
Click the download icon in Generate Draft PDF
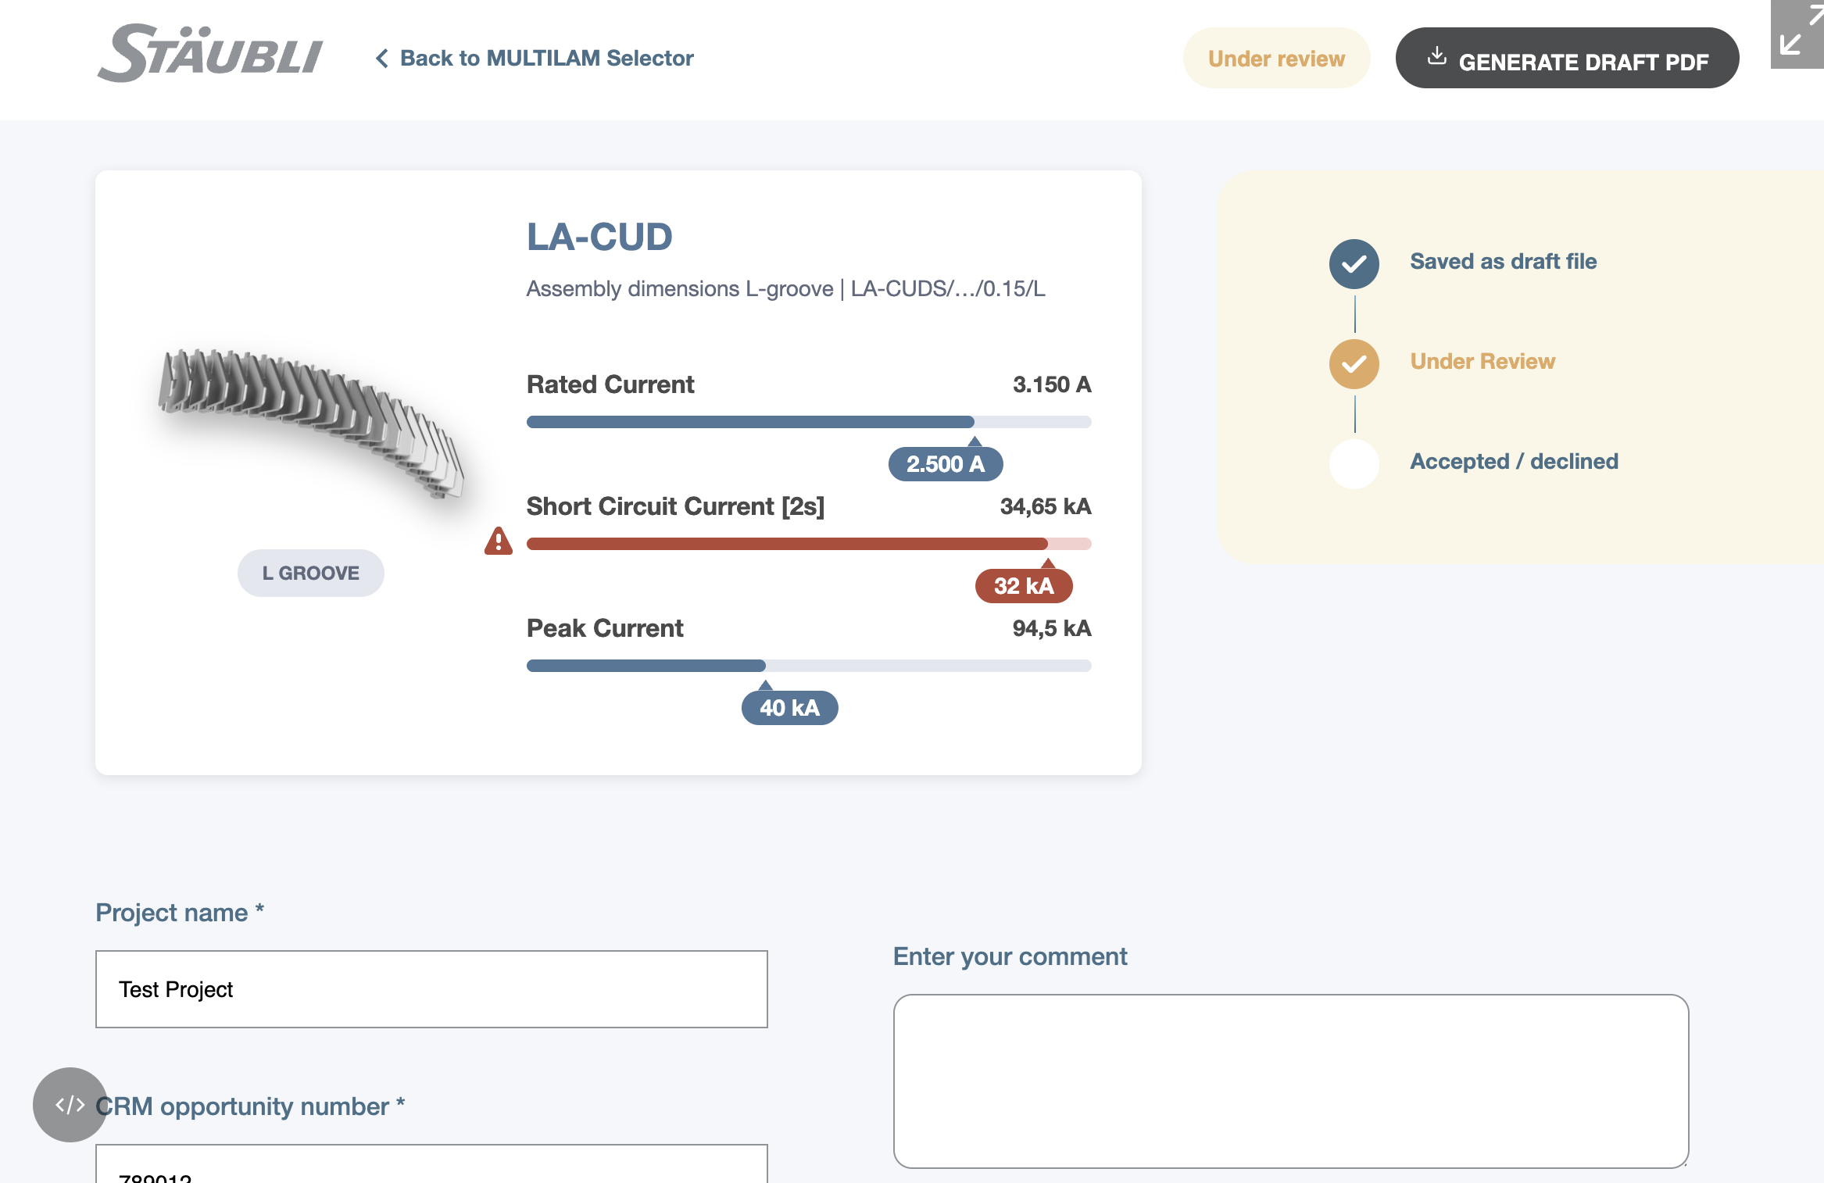coord(1436,56)
